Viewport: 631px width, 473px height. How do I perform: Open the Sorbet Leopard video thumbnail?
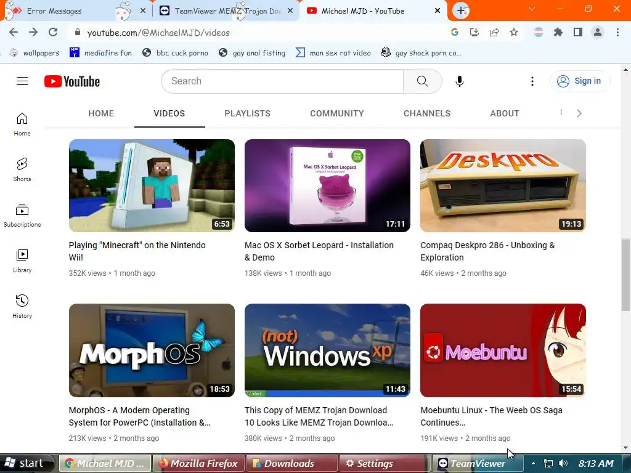pos(328,185)
